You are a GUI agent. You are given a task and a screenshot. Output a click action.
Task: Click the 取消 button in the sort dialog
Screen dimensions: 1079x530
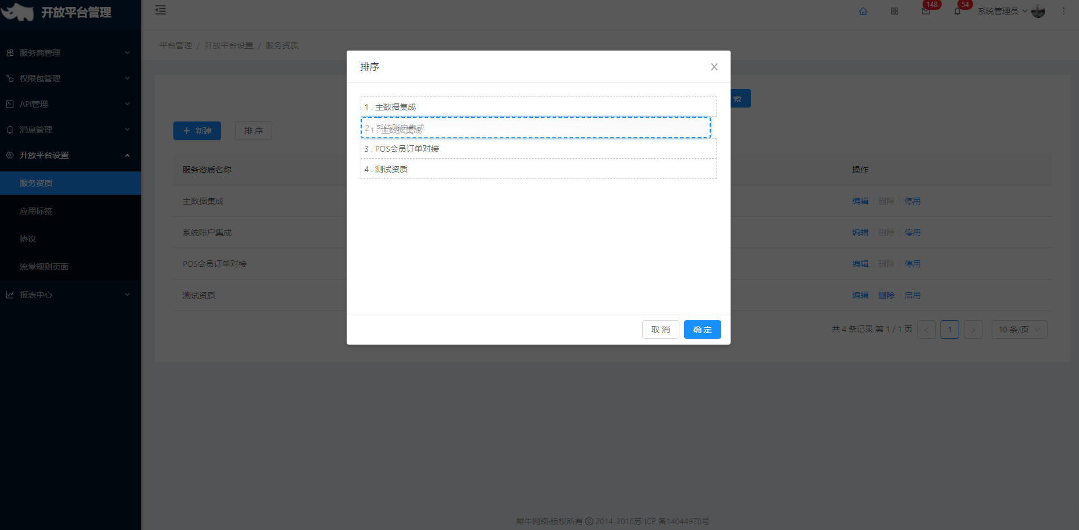coord(661,330)
